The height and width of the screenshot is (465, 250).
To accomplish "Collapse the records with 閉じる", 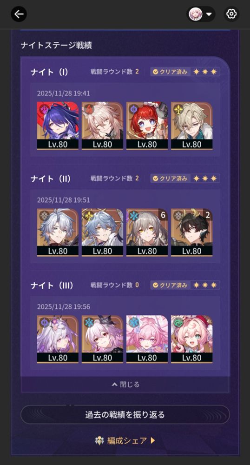I will tap(125, 385).
